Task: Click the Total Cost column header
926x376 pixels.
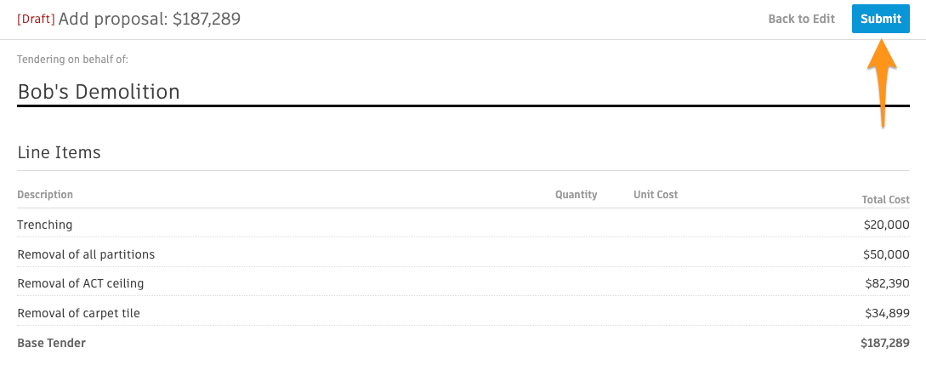Action: pos(885,200)
